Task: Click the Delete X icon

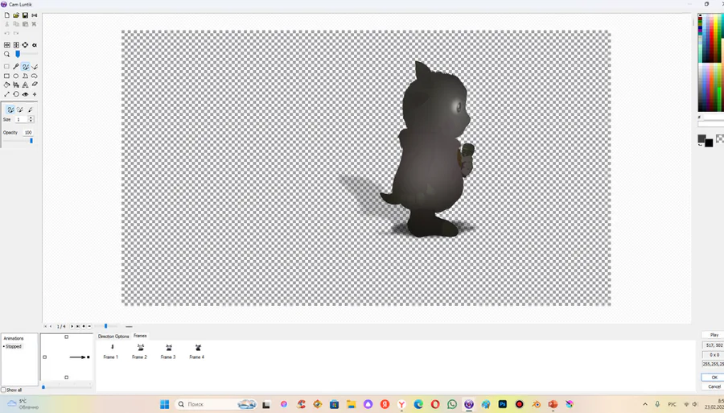Action: 34,24
